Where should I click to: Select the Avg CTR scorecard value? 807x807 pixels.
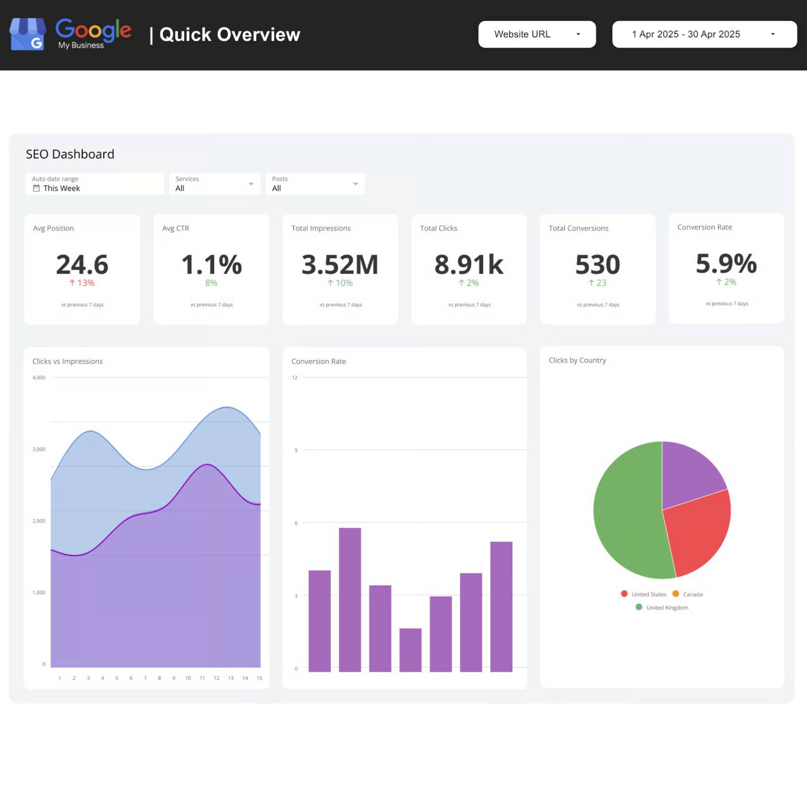pyautogui.click(x=211, y=265)
